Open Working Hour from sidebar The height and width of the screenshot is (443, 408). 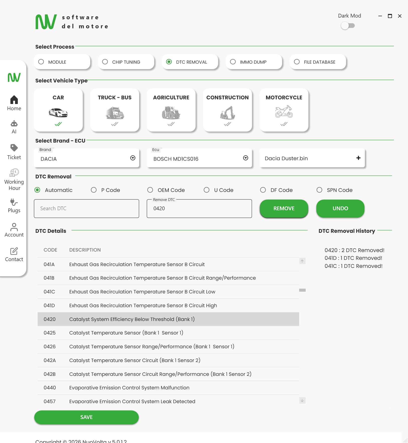pyautogui.click(x=14, y=179)
